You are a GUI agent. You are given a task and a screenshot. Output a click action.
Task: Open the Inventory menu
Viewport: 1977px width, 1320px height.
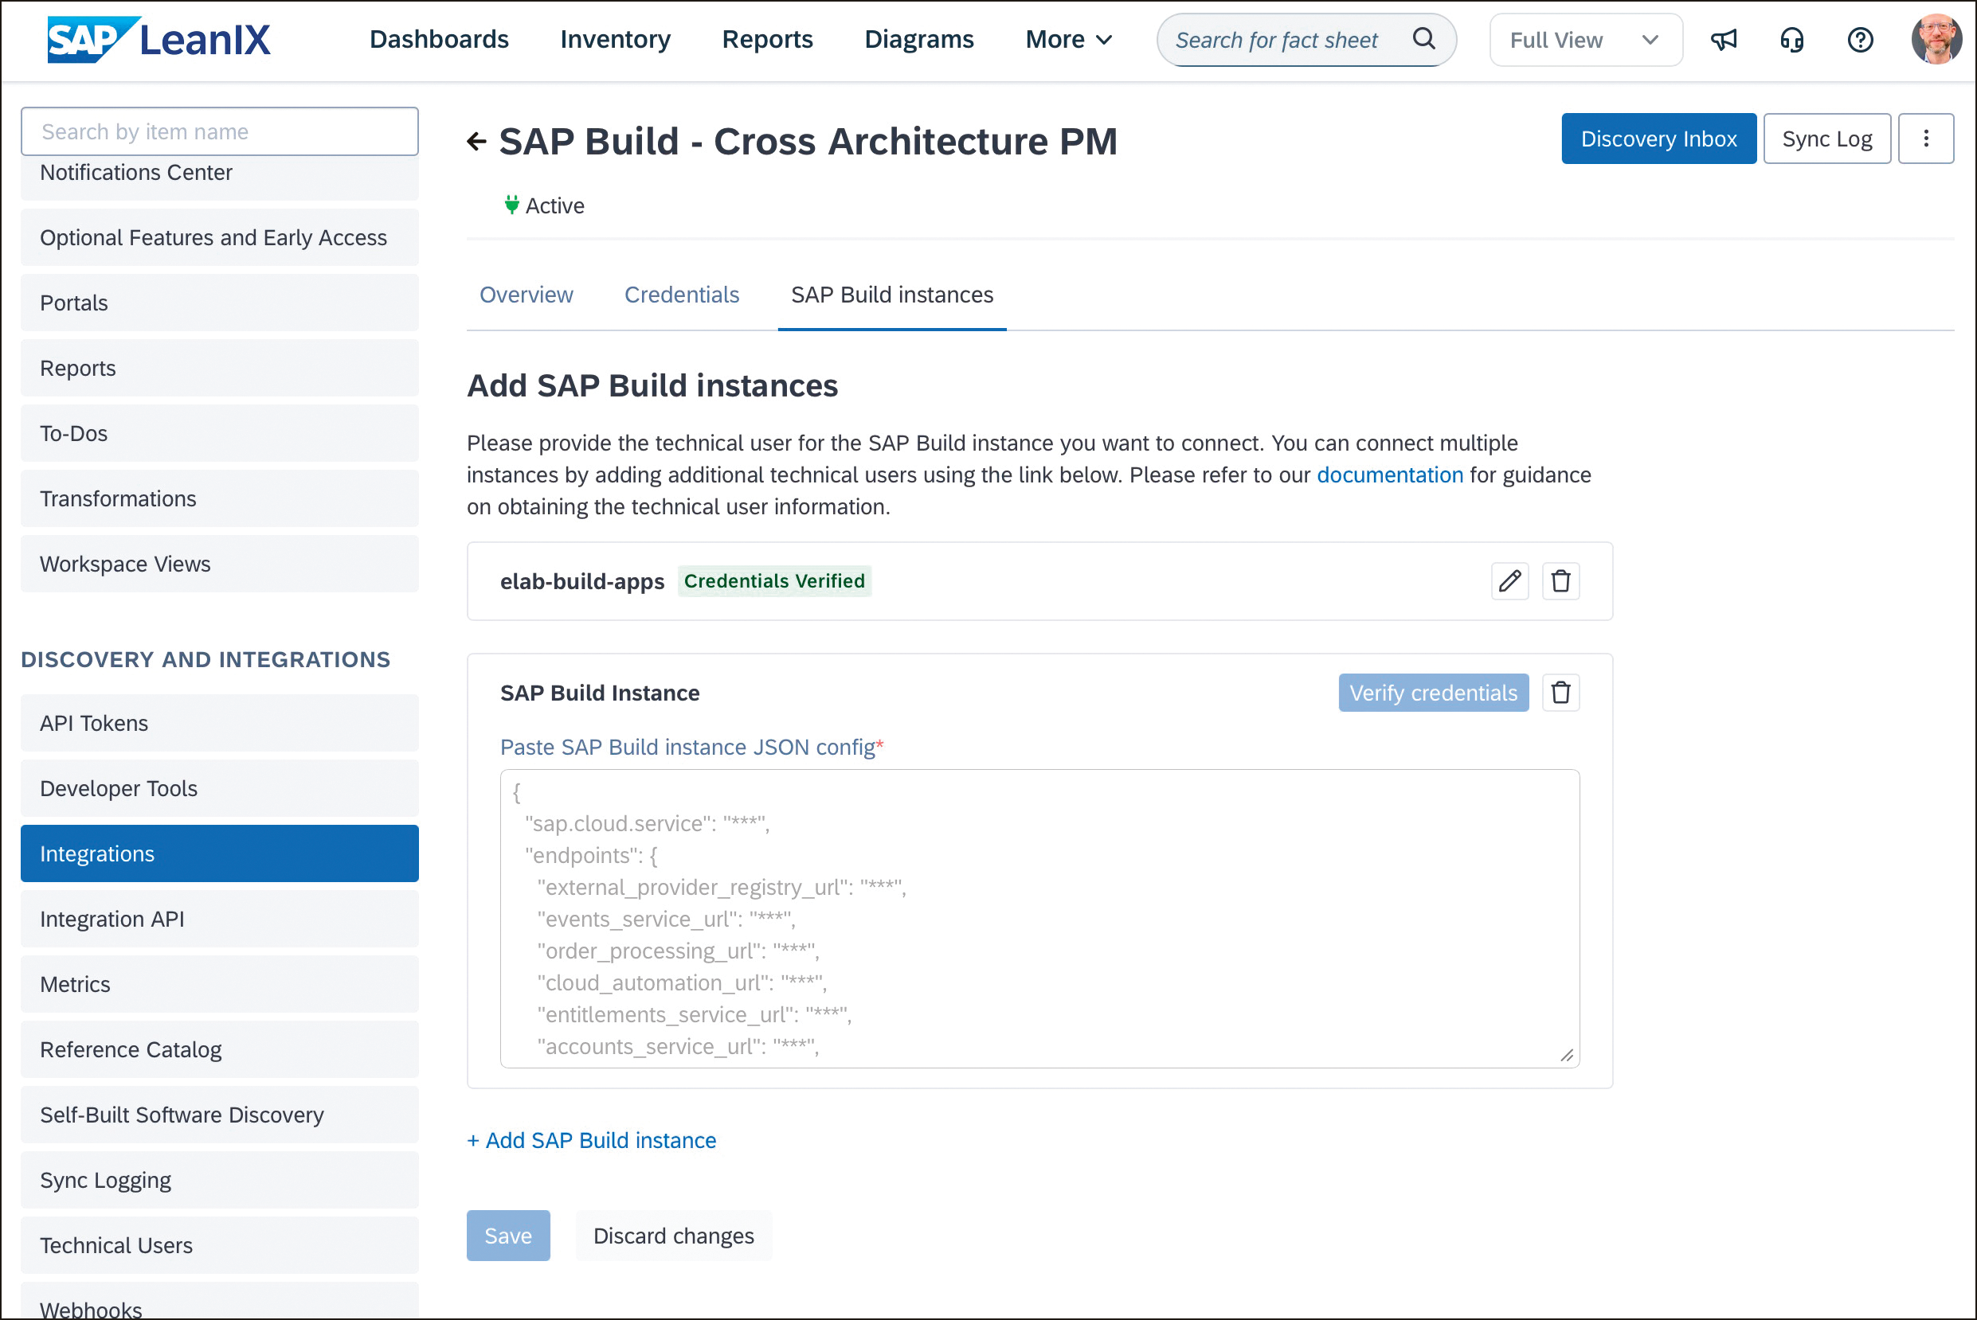615,40
